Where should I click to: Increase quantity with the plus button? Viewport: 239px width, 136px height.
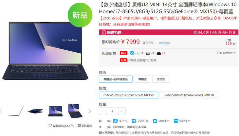coord(122,111)
